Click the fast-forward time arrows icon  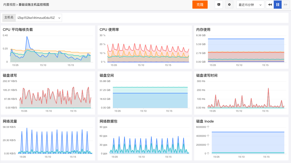(x=285, y=5)
